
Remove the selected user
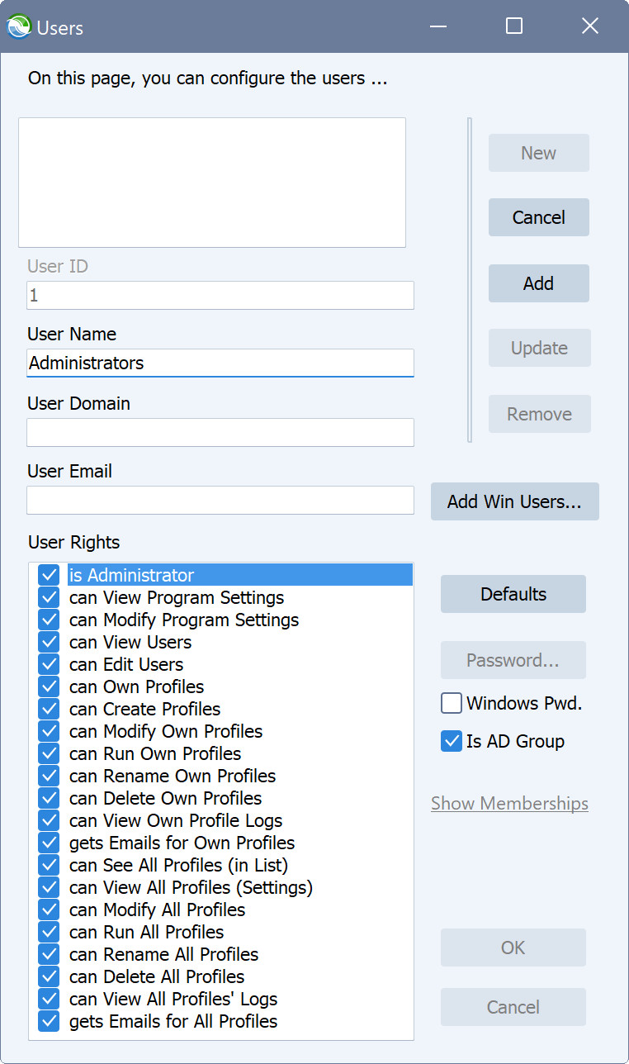click(x=539, y=414)
